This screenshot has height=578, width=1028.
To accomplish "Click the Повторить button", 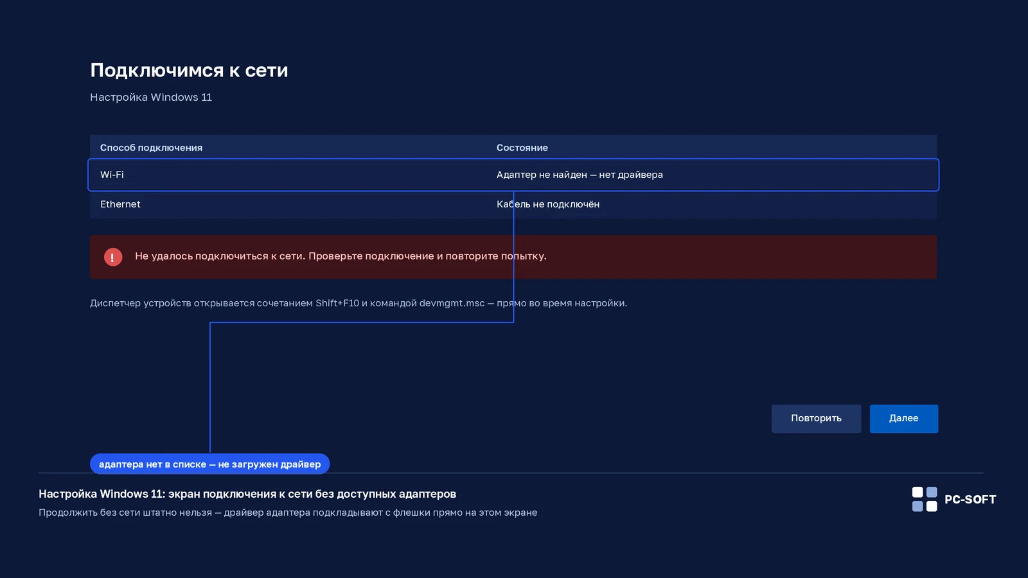I will (816, 419).
